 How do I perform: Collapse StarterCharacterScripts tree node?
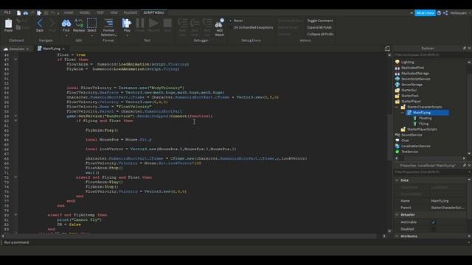pos(397,107)
